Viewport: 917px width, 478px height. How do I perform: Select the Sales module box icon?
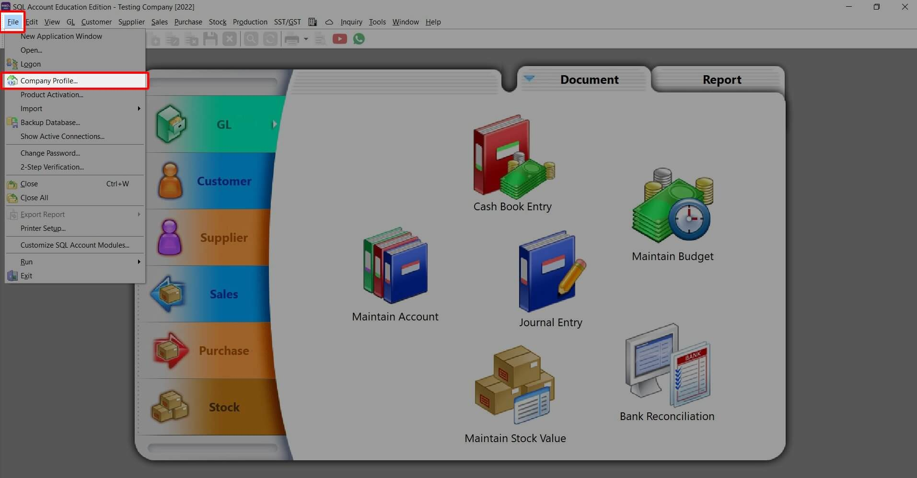coord(168,294)
